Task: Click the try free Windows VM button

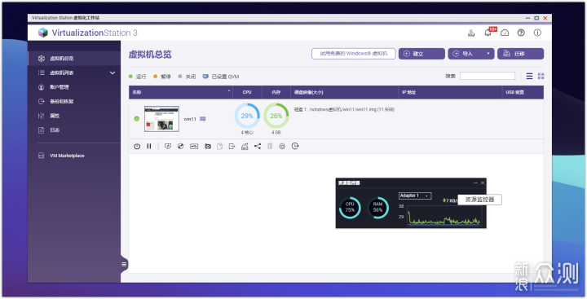Action: pos(353,54)
